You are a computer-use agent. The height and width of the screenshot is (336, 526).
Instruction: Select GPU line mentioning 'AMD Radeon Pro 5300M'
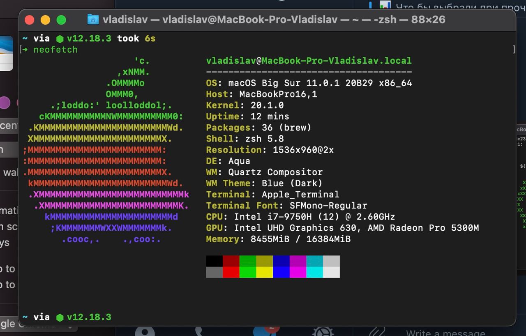coord(342,227)
